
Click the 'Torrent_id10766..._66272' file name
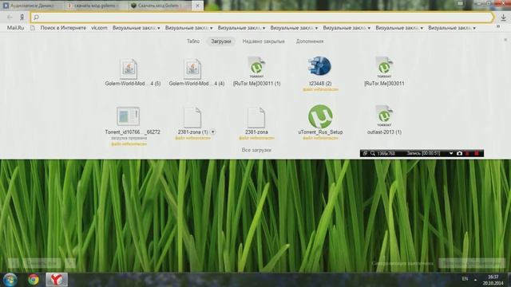pyautogui.click(x=133, y=132)
